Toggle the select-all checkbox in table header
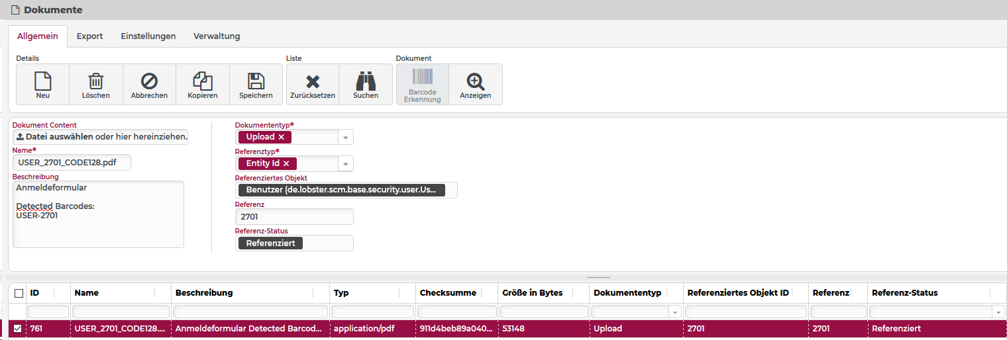Viewport: 1007px width, 340px height. [x=19, y=293]
